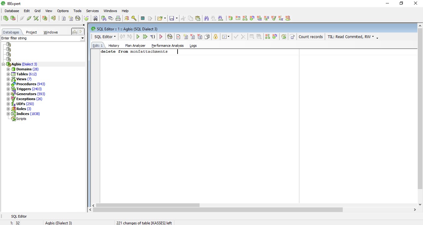
Task: Expand the Procedures node in the database tree
Action: point(8,84)
